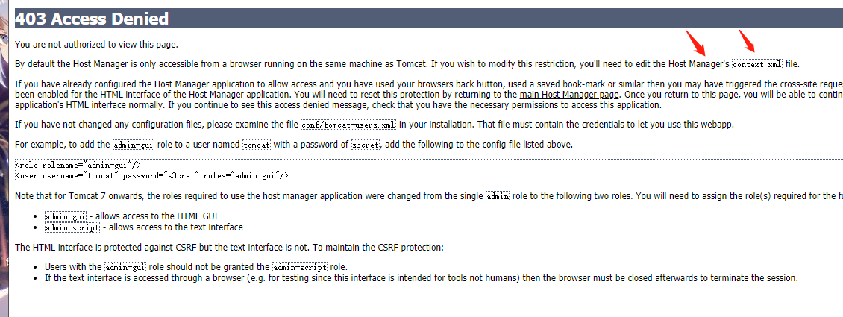The height and width of the screenshot is (317, 843).
Task: Click admin-gui in the 'For example' sentence
Action: 131,145
